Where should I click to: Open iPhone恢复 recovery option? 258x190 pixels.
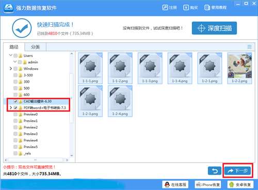pos(208,185)
